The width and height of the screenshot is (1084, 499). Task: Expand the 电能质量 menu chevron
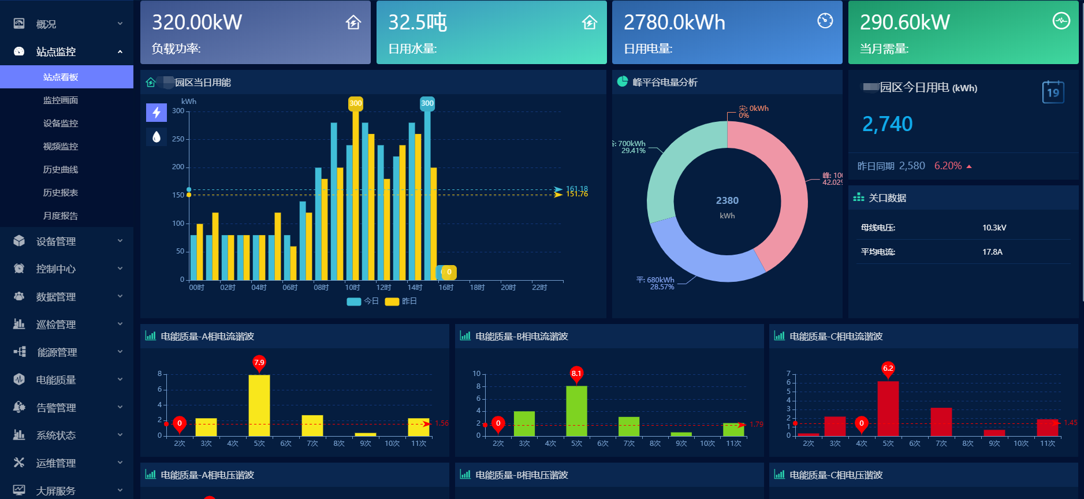(120, 379)
